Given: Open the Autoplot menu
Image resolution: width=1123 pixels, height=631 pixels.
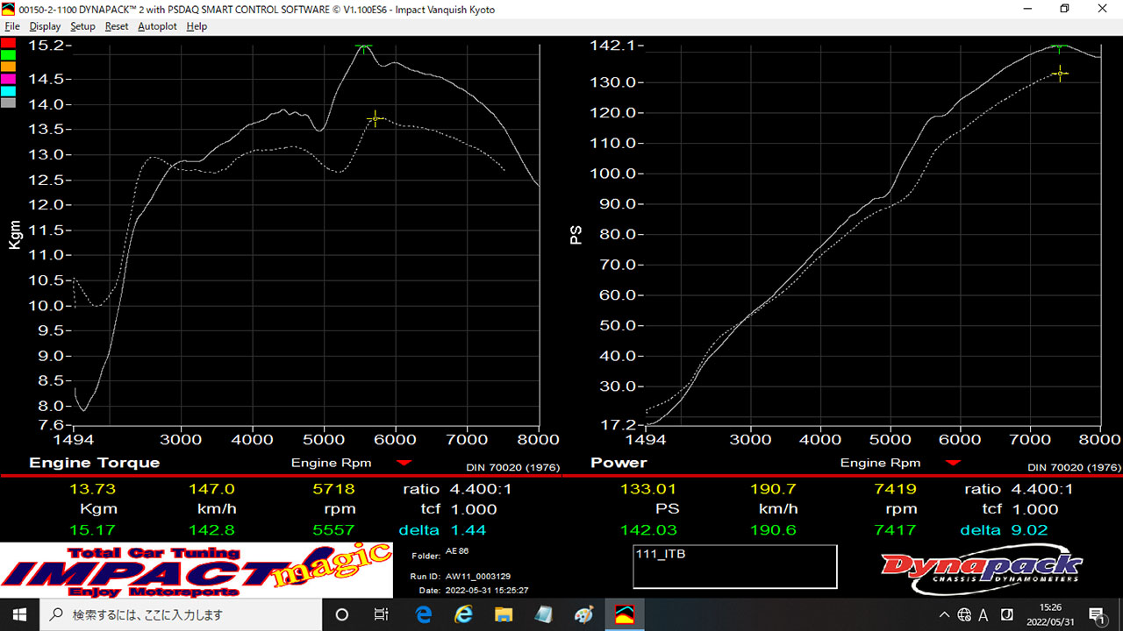Looking at the screenshot, I should pos(157,26).
